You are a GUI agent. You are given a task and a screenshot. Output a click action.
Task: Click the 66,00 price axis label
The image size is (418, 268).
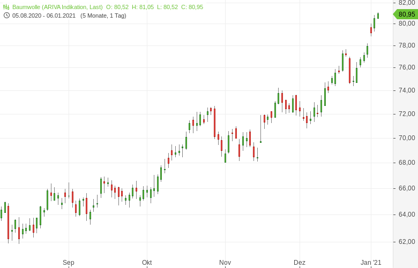coord(407,188)
